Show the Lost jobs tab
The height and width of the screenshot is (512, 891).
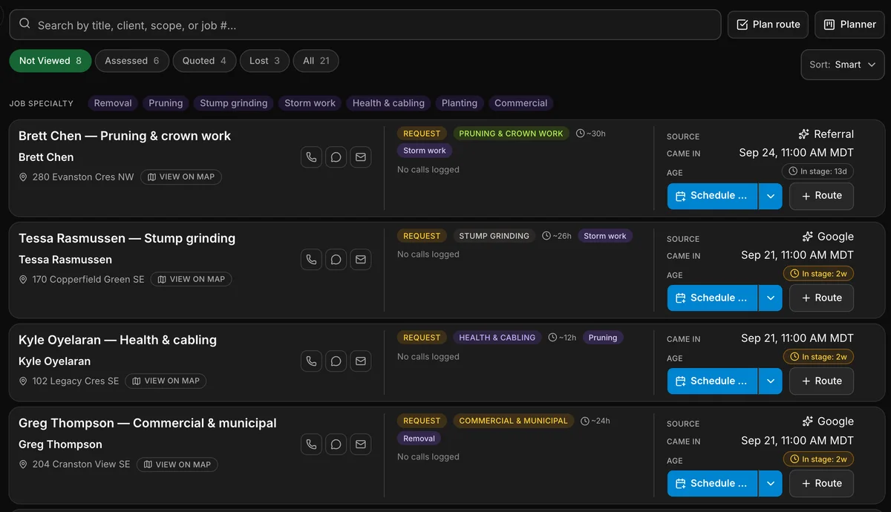click(x=264, y=61)
